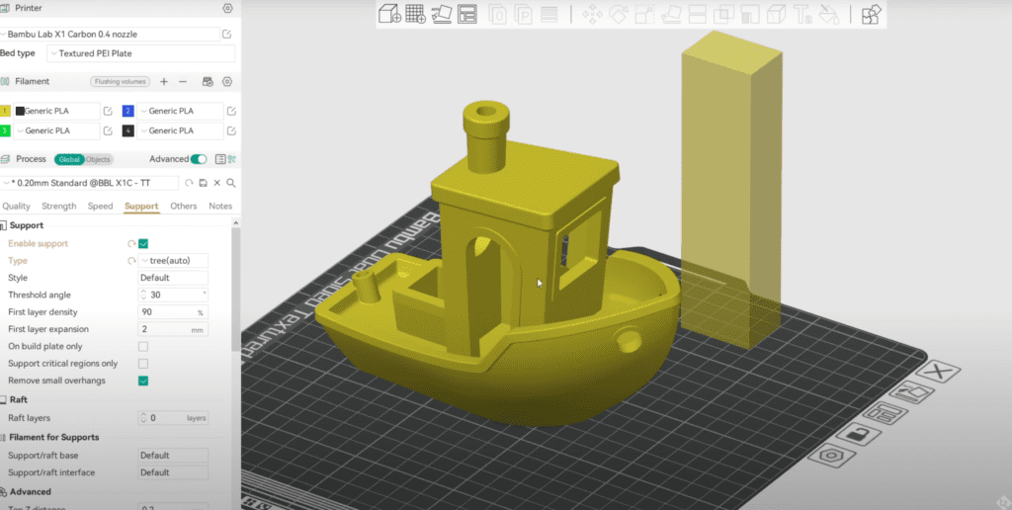The width and height of the screenshot is (1012, 510).
Task: Open the Printer settings gear icon
Action: point(227,8)
